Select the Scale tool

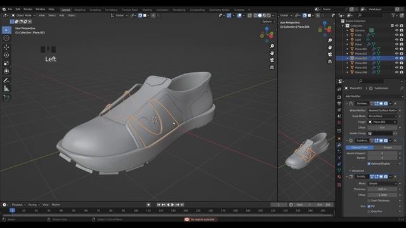pyautogui.click(x=6, y=63)
